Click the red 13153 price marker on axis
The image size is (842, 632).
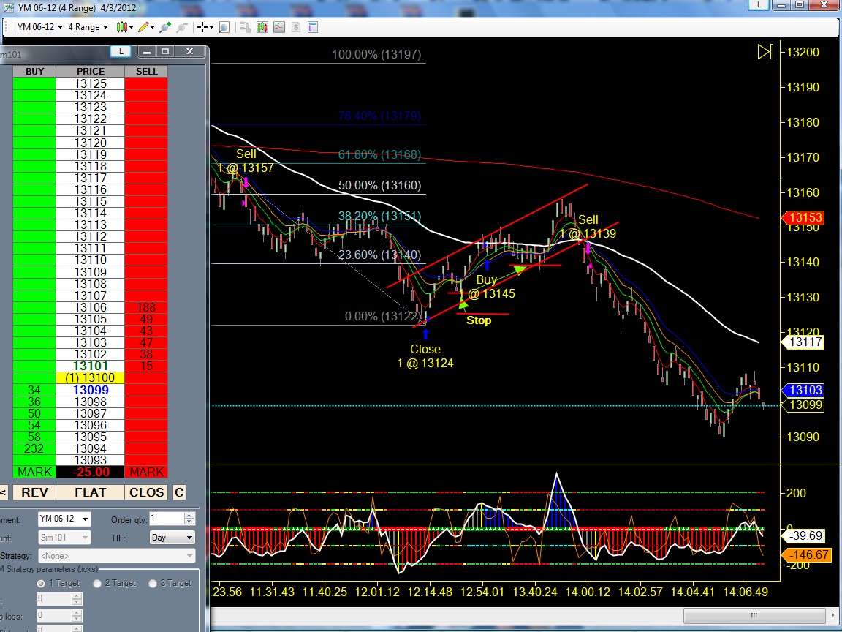click(x=803, y=218)
